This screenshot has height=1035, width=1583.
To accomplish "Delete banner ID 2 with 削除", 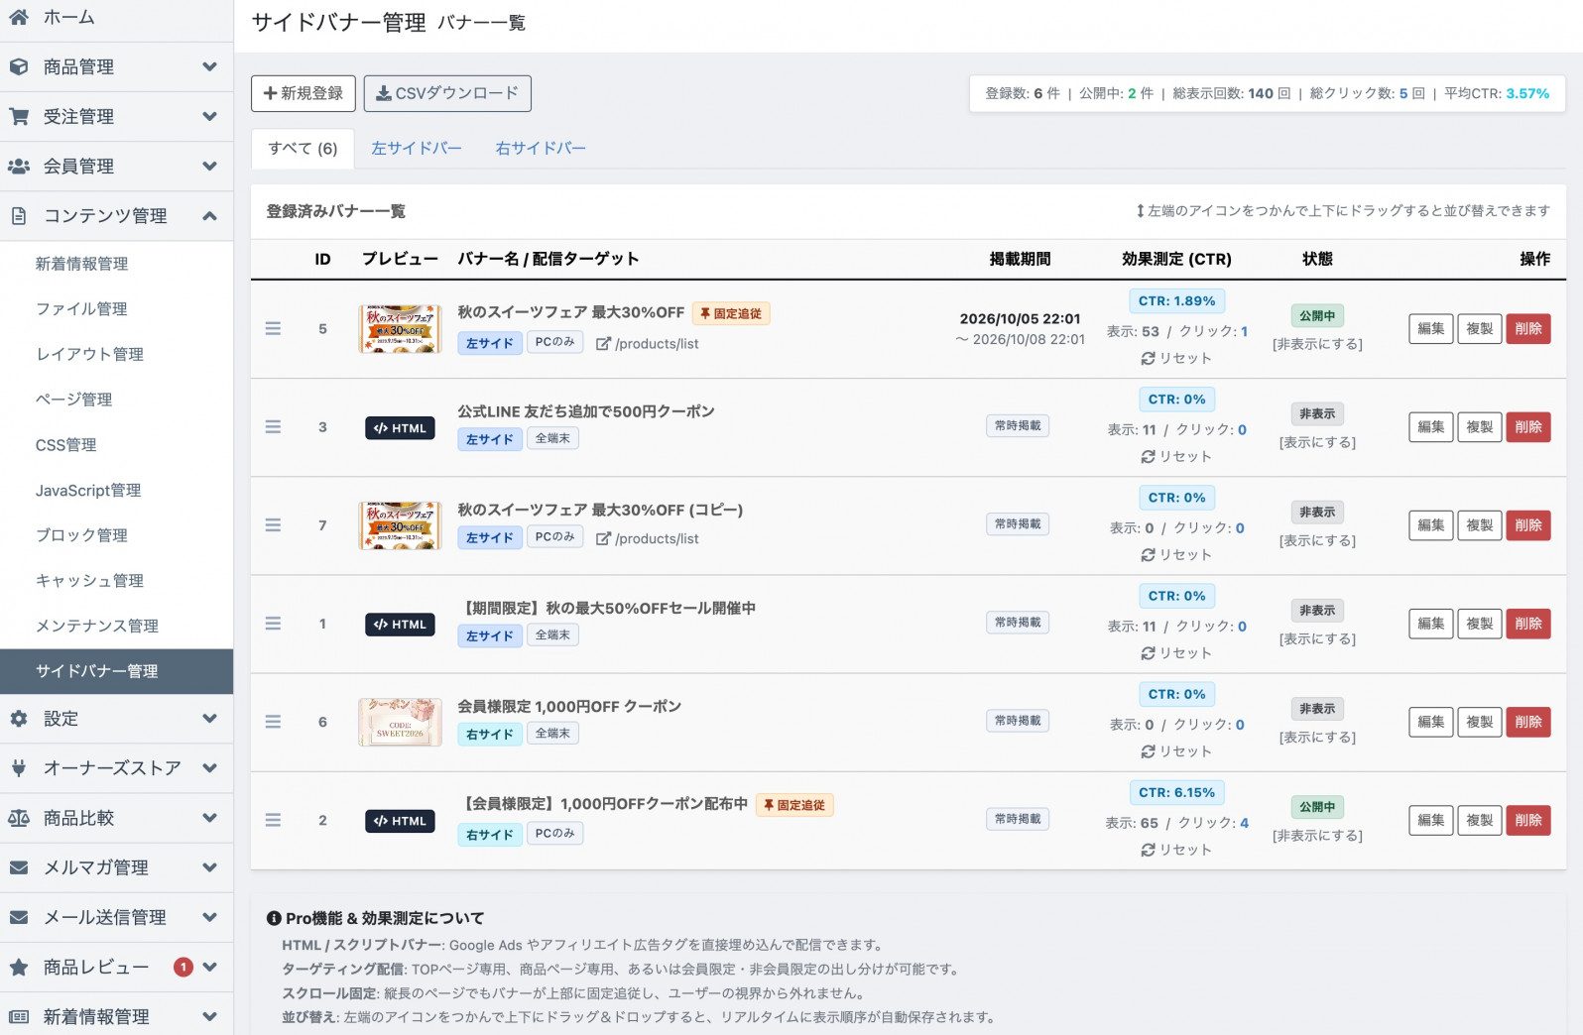I will click(x=1528, y=821).
